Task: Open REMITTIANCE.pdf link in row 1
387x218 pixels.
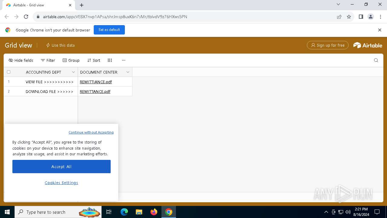Action: pos(96,82)
